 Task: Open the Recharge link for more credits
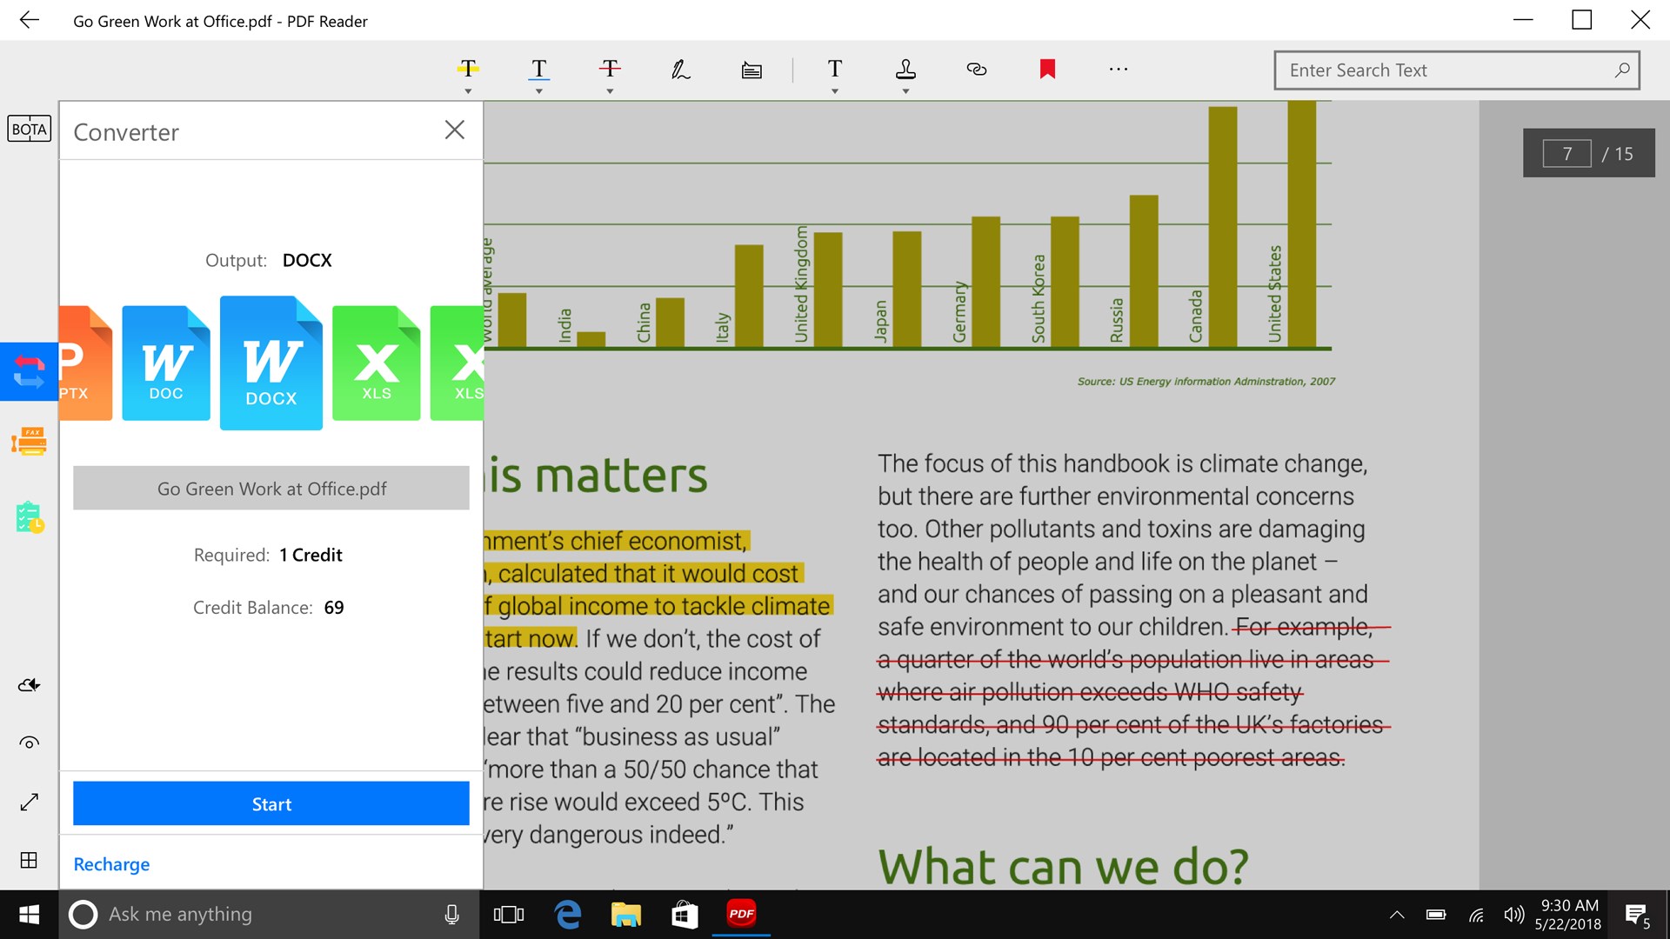tap(111, 863)
